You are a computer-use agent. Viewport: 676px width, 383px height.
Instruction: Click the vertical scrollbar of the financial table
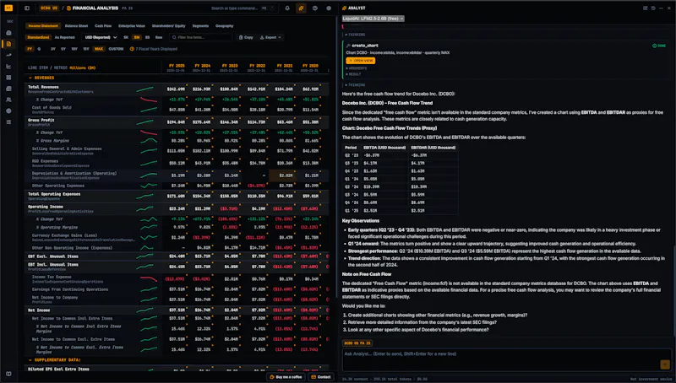335,157
